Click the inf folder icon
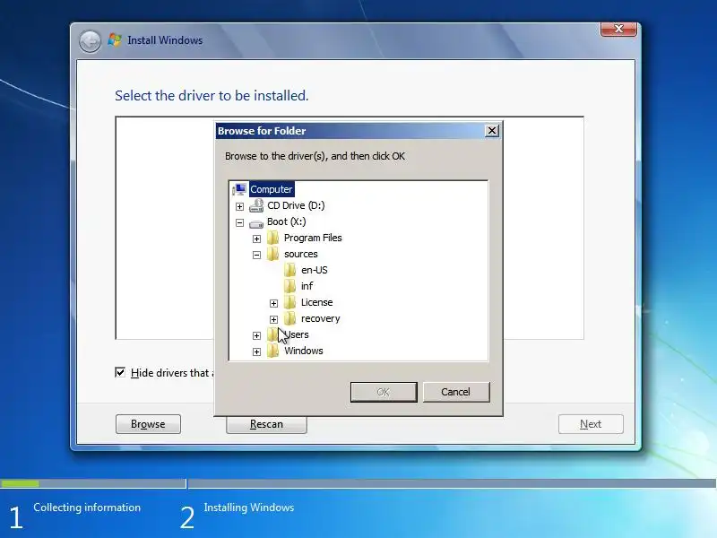The image size is (717, 538). click(x=289, y=286)
